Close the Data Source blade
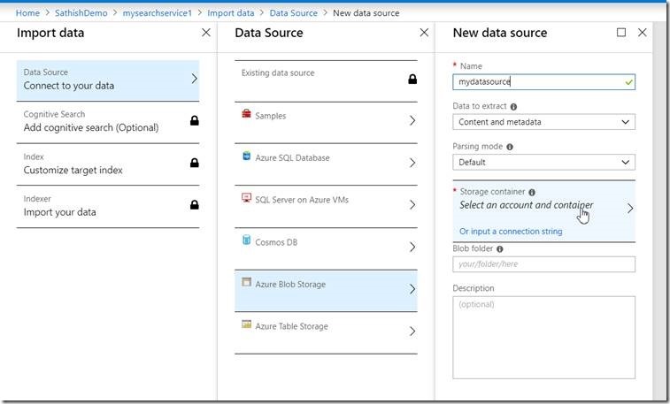Image resolution: width=670 pixels, height=404 pixels. 424,33
